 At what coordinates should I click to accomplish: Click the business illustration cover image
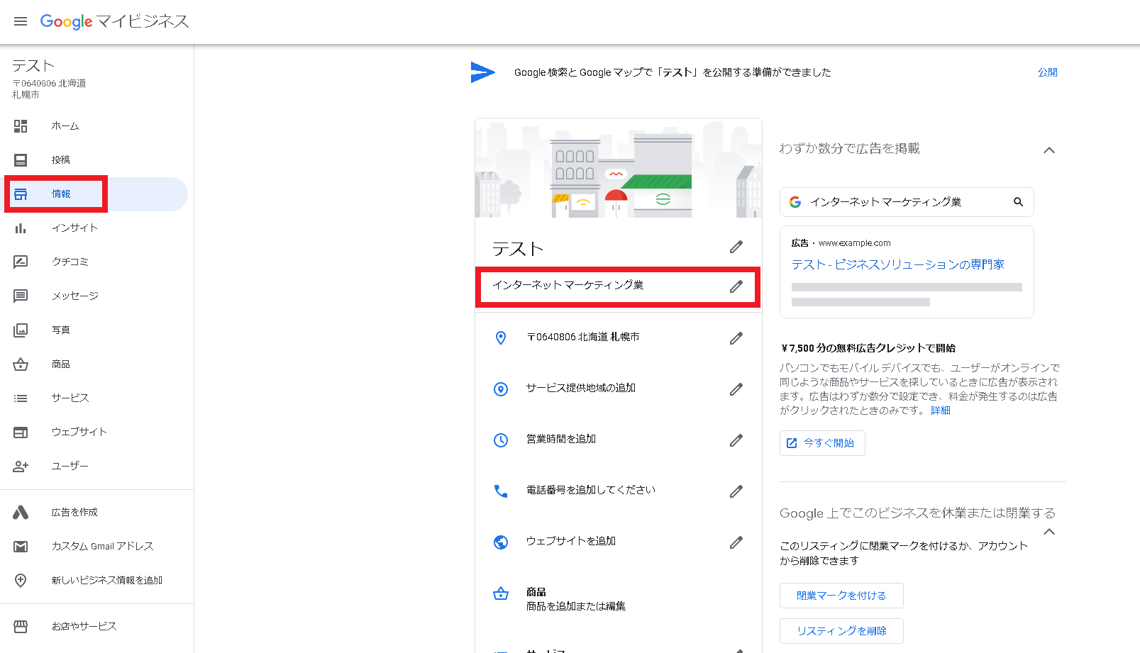click(x=619, y=168)
